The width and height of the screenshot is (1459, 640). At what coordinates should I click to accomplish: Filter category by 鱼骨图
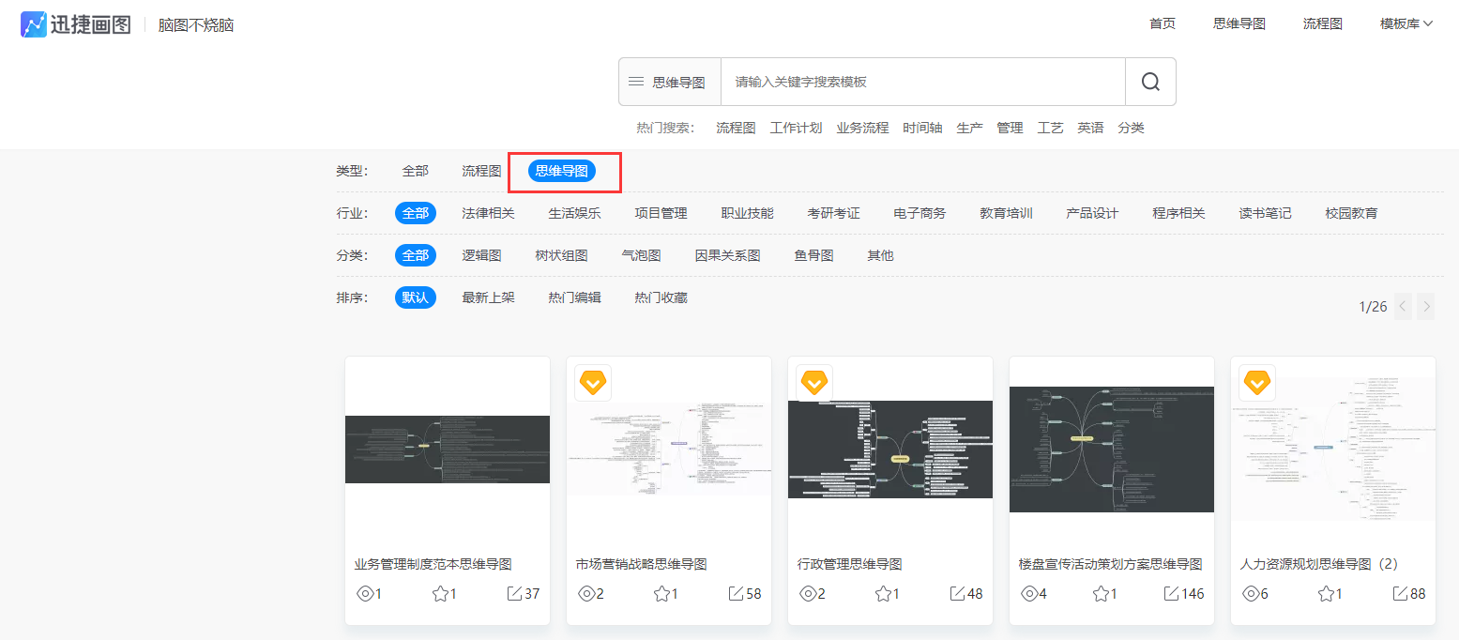click(813, 255)
